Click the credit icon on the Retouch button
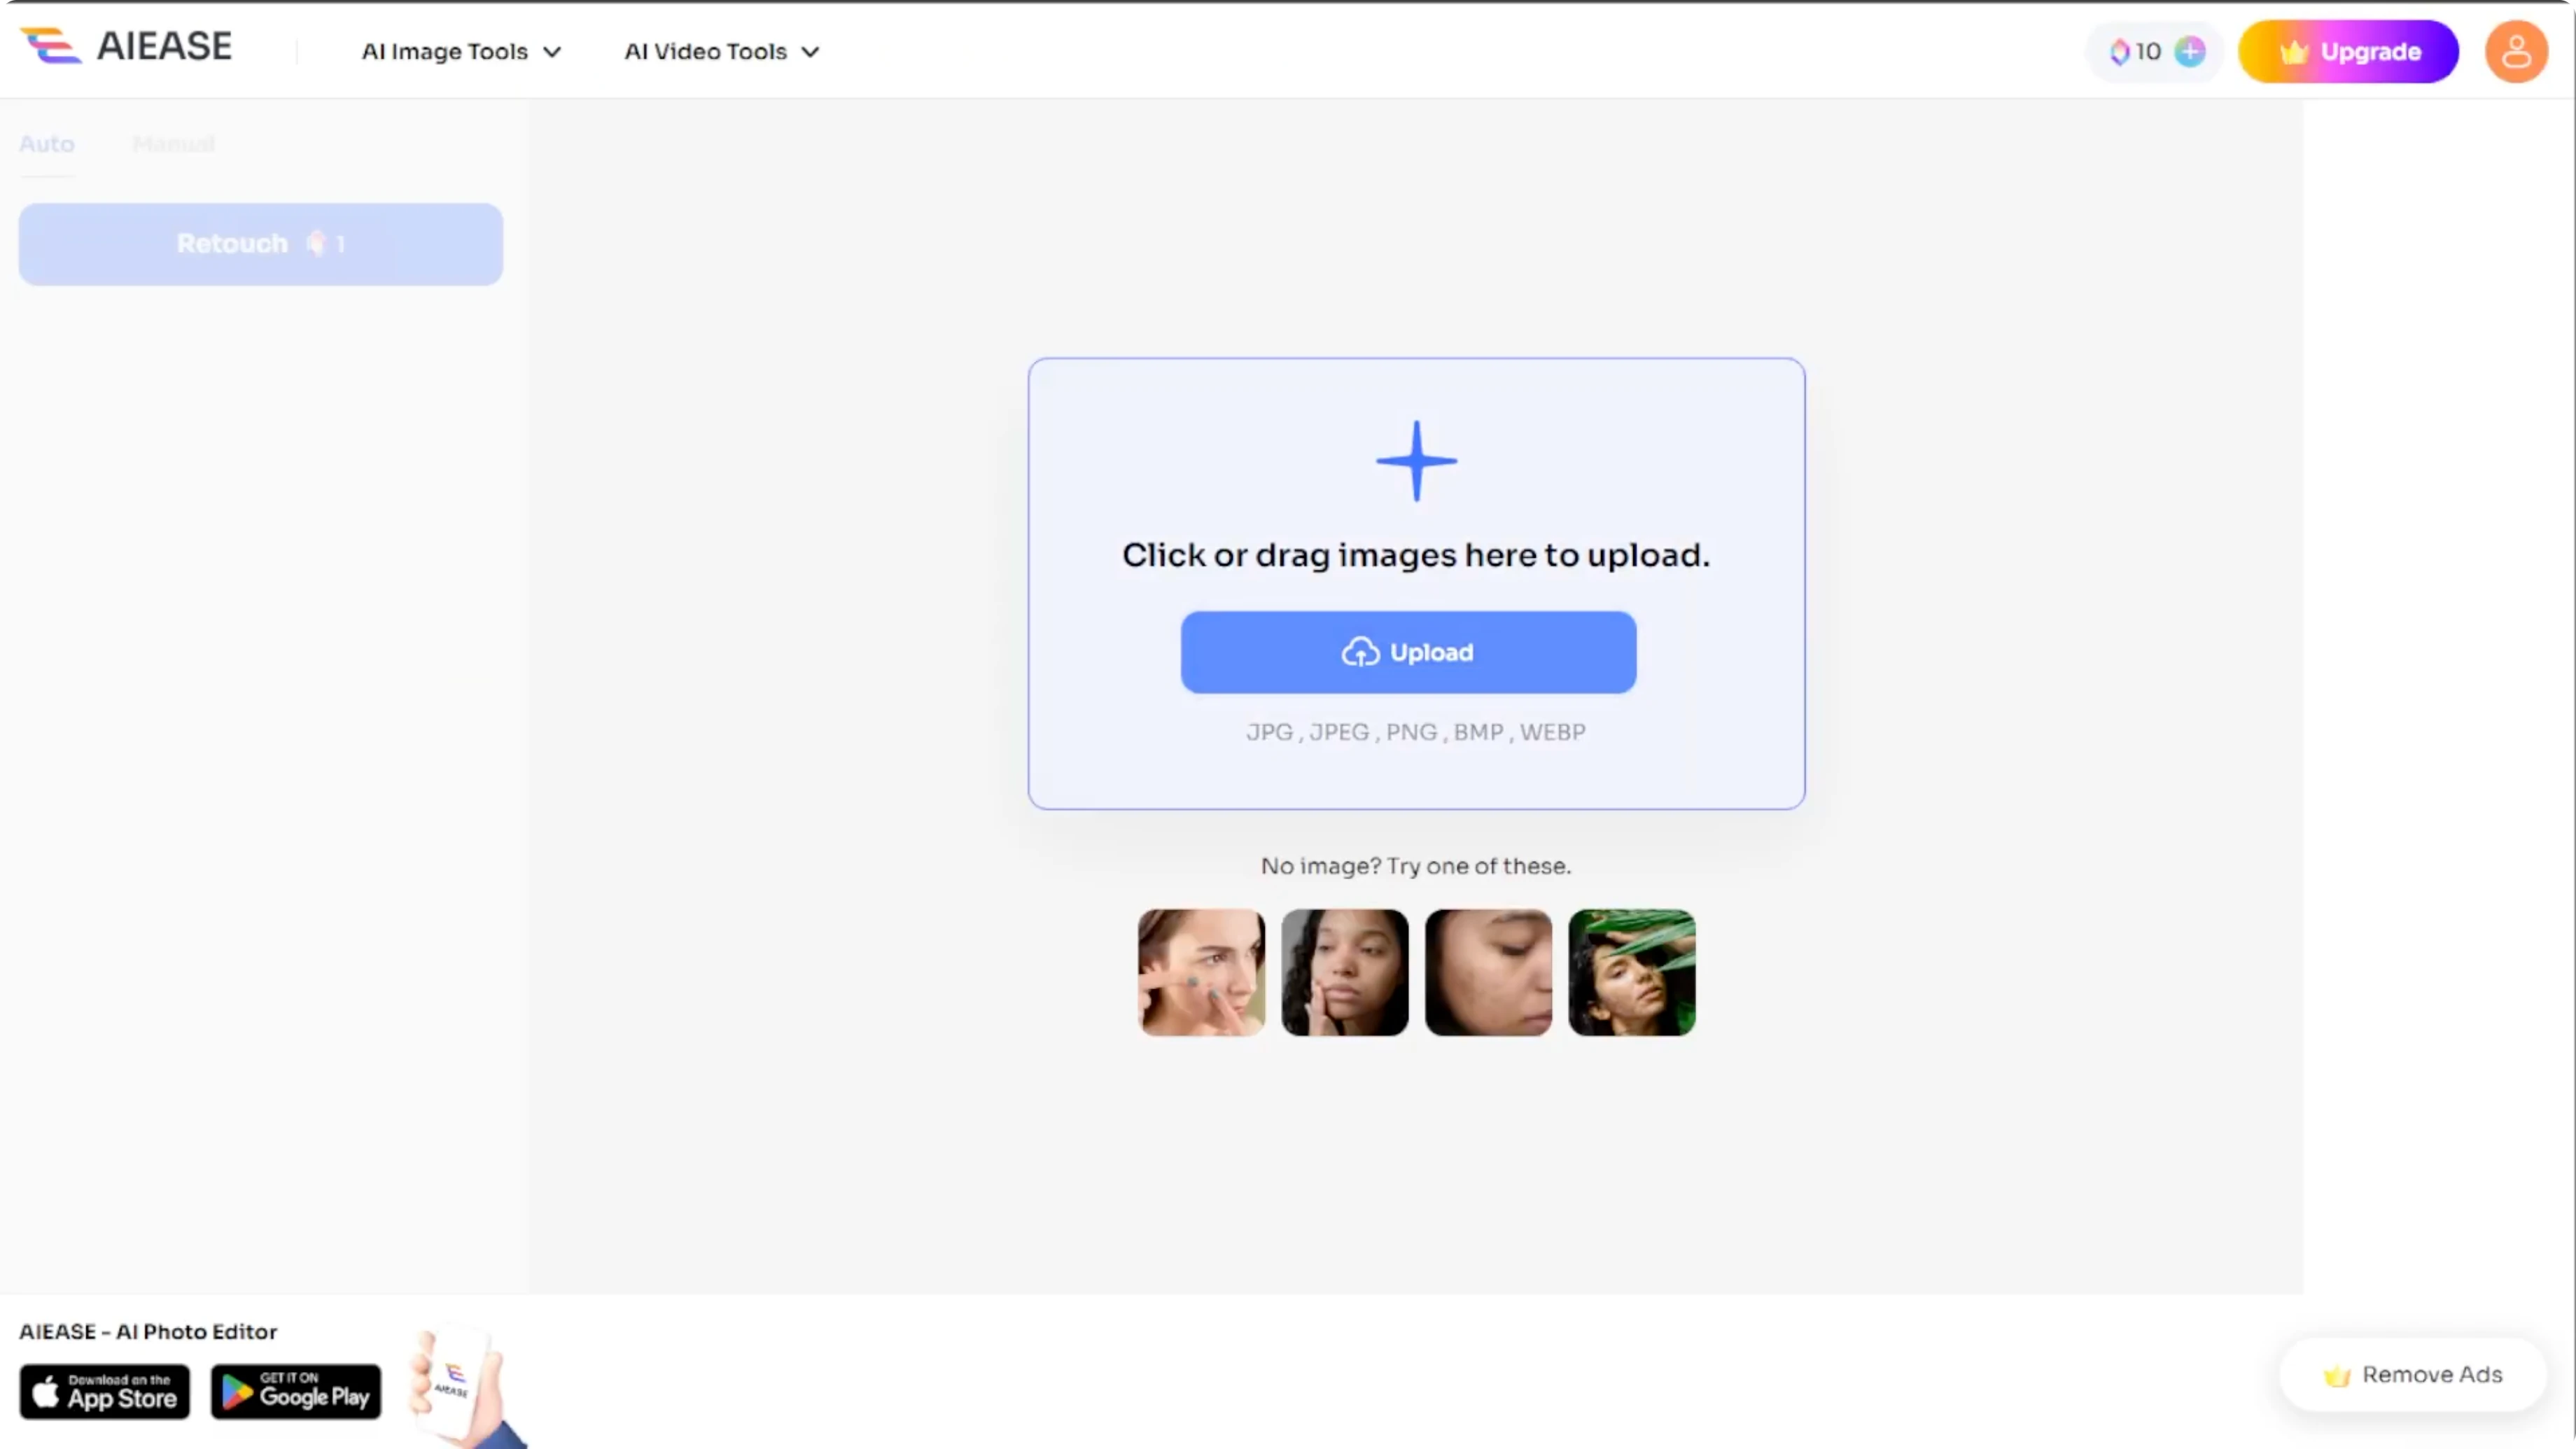Viewport: 2576px width, 1449px height. click(x=316, y=243)
